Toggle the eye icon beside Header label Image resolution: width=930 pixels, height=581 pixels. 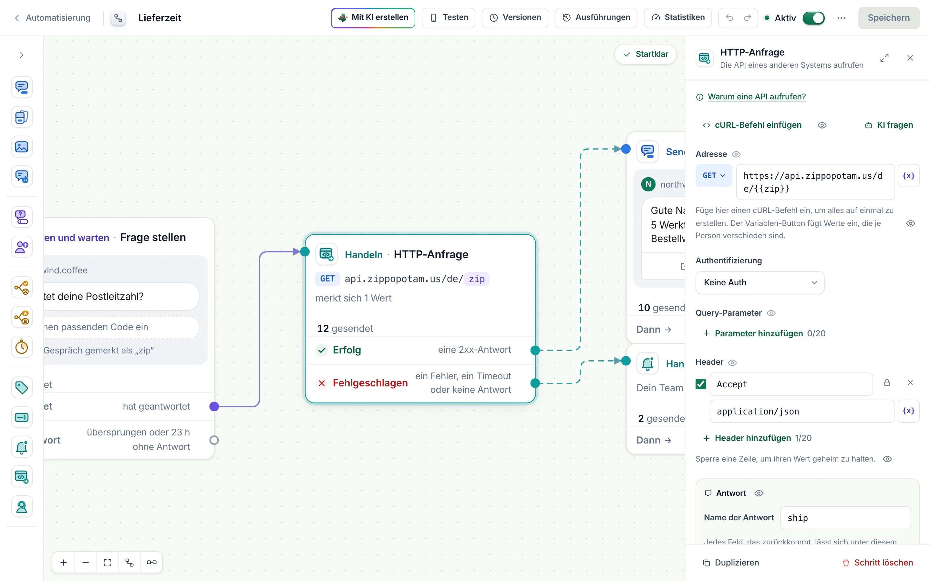point(732,362)
